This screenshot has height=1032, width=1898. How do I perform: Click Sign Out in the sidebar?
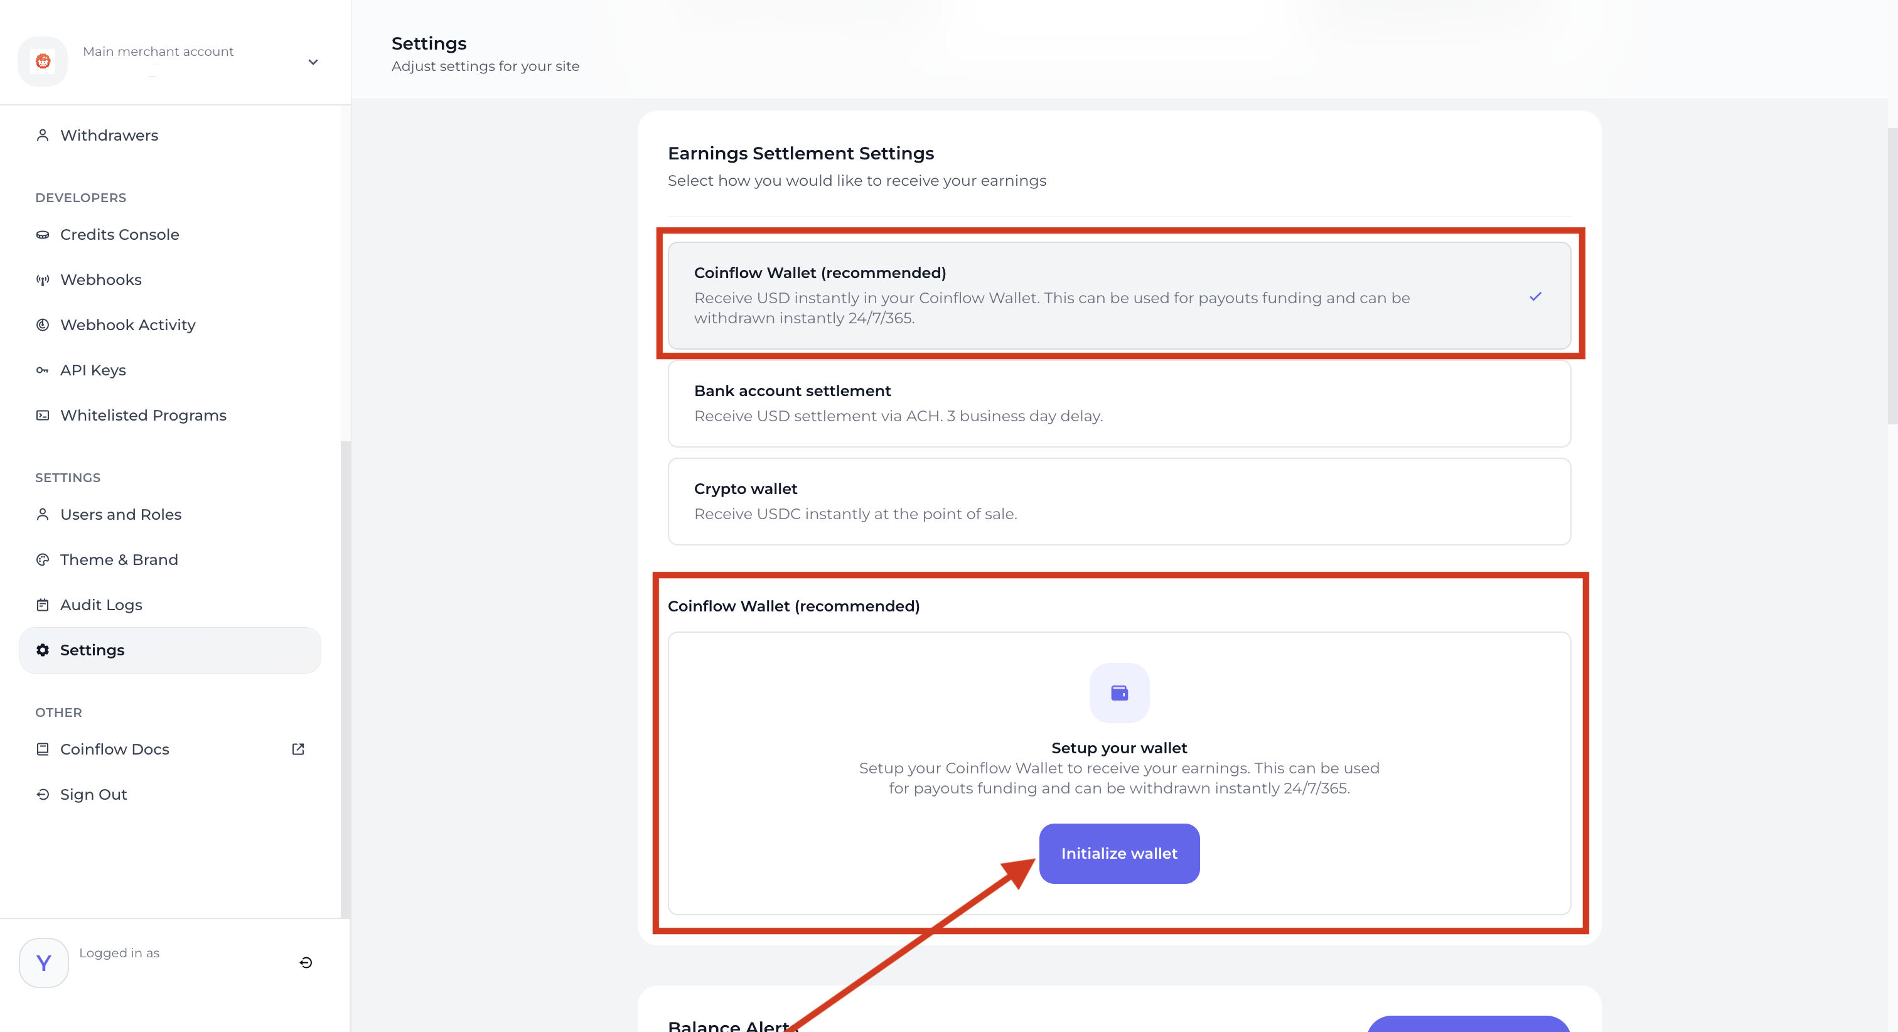93,794
